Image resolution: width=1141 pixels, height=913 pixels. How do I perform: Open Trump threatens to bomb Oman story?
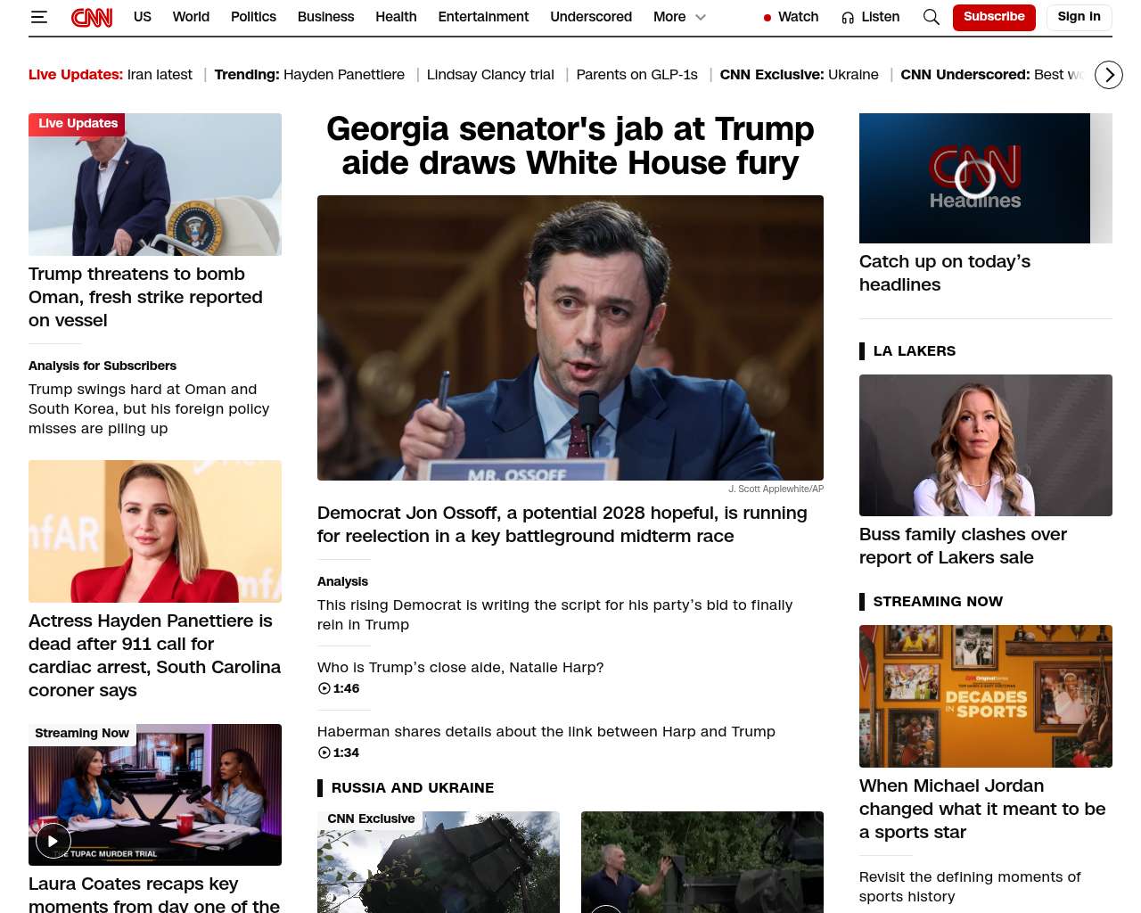tap(145, 297)
